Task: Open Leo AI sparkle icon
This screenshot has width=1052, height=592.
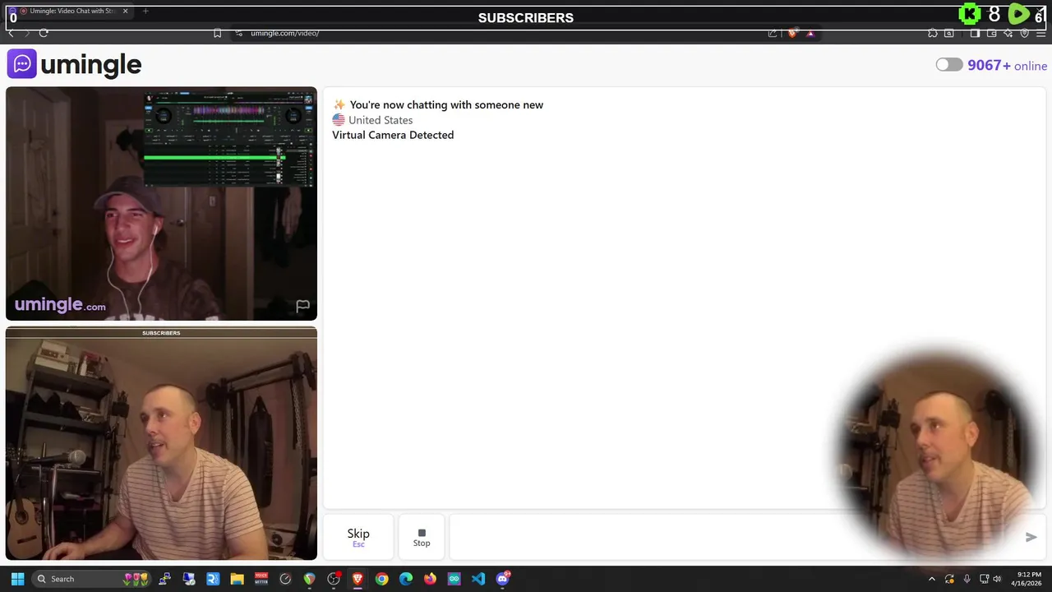Action: pos(1008,33)
